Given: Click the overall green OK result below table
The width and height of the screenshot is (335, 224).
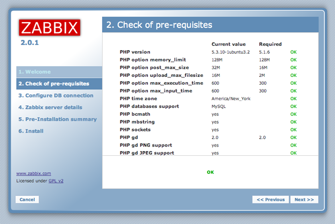Looking at the screenshot, I should (210, 172).
